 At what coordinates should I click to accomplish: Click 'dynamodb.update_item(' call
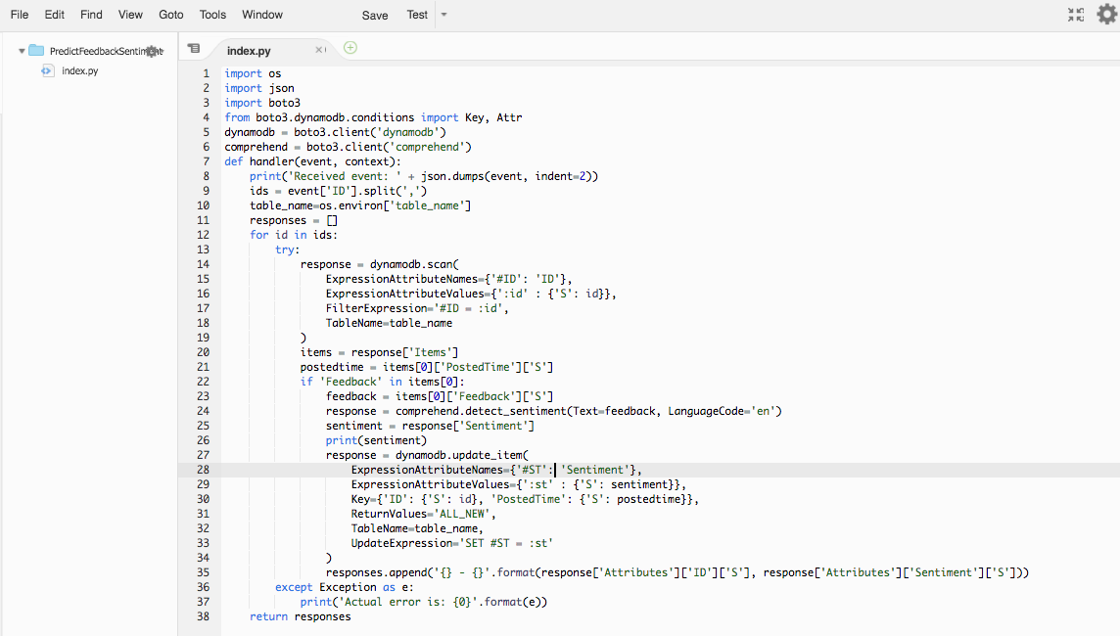[x=462, y=455]
